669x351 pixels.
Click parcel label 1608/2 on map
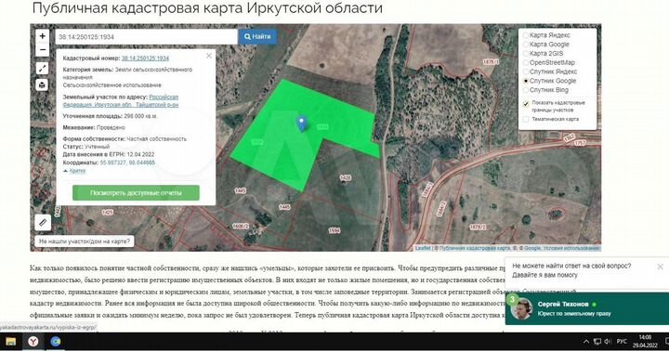pyautogui.click(x=241, y=226)
